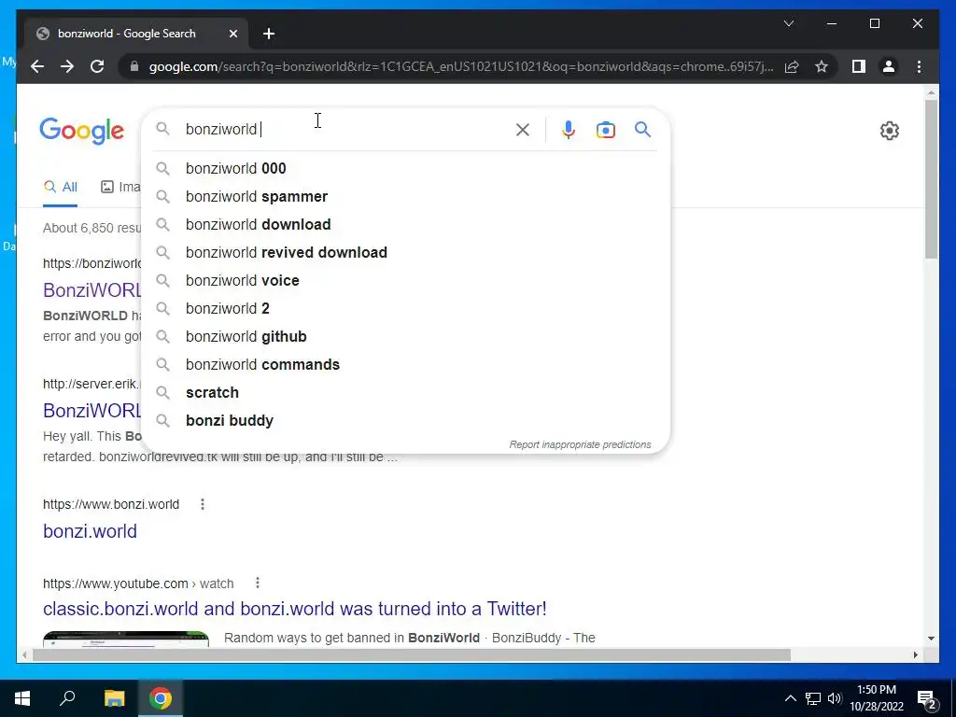Image resolution: width=956 pixels, height=717 pixels.
Task: Click the Chrome forward arrow
Action: click(67, 66)
